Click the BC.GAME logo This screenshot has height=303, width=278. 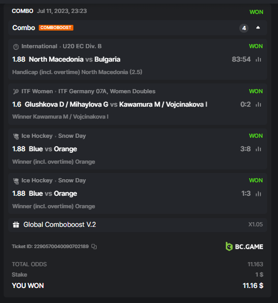[244, 247]
